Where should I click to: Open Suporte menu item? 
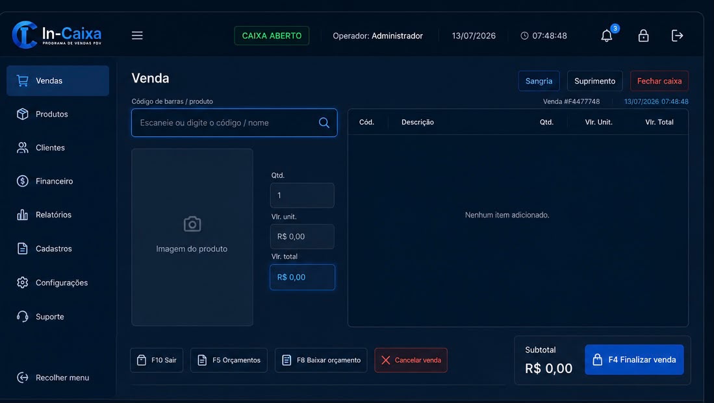(x=58, y=317)
